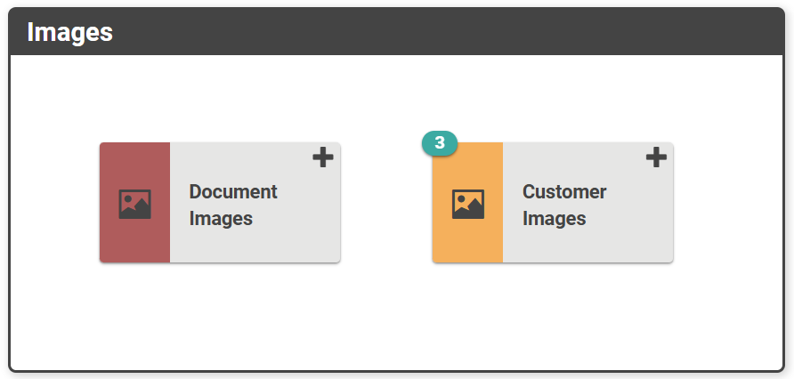Click the teal count badge showing 3
Viewport: 794px width, 379px height.
[x=440, y=143]
